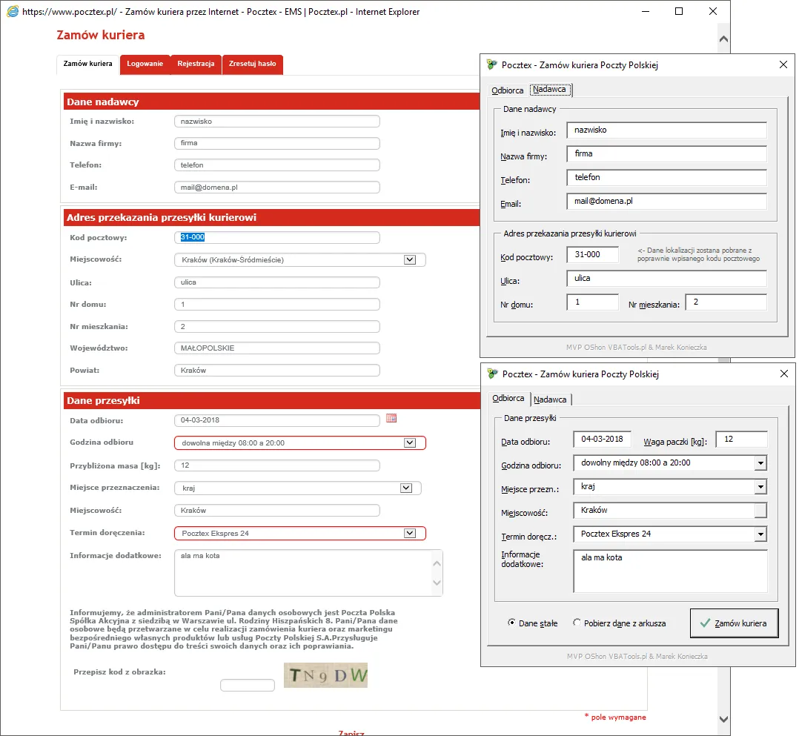This screenshot has width=799, height=736.
Task: Click the green checkmark on Zamów kuriera button
Action: coord(703,623)
